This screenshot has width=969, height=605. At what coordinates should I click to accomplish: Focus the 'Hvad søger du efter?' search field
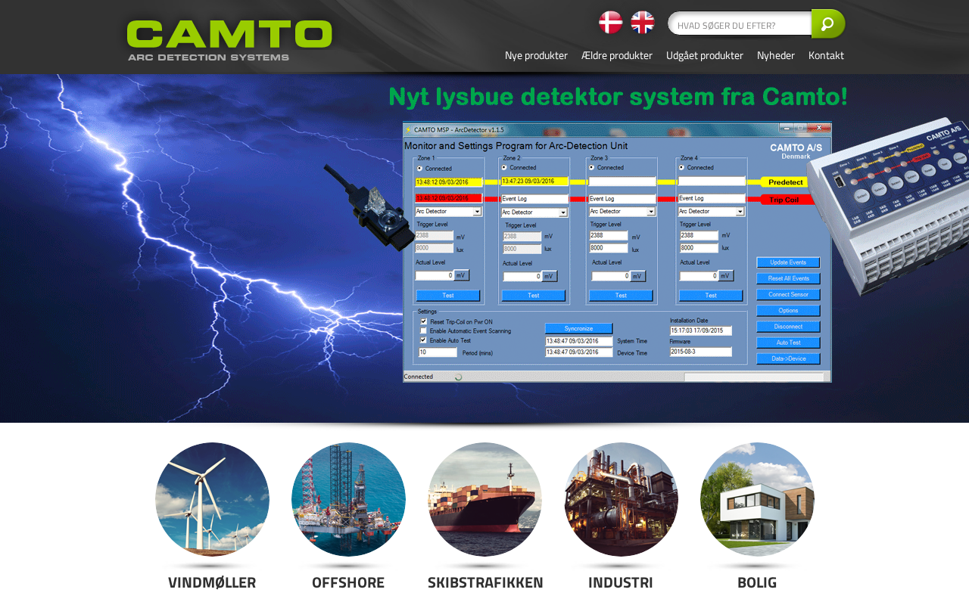[x=740, y=24]
